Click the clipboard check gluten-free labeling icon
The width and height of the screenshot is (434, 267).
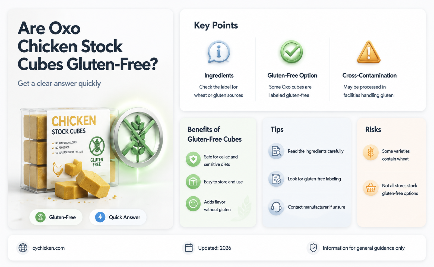click(276, 179)
